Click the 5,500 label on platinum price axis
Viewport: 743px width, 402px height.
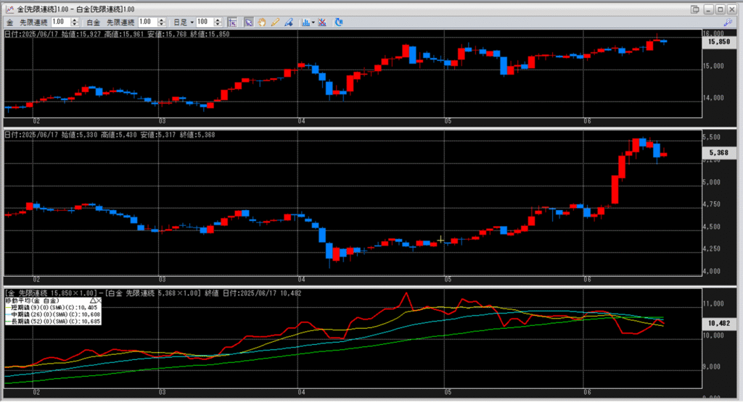pyautogui.click(x=712, y=137)
